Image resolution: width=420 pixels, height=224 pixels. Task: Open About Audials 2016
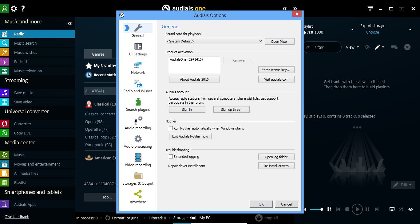[194, 79]
